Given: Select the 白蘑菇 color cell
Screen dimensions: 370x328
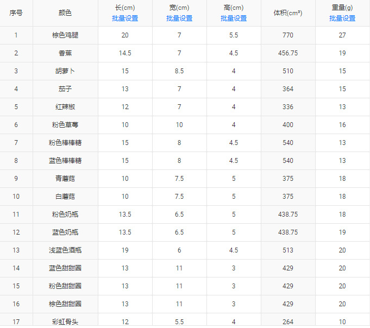Looking at the screenshot, I should (x=65, y=197).
